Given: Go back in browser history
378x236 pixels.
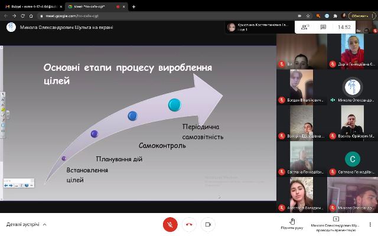Looking at the screenshot, I should coord(6,16).
